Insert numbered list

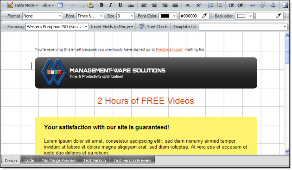pos(210,5)
